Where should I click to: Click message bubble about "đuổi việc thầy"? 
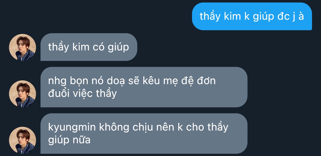point(144,87)
